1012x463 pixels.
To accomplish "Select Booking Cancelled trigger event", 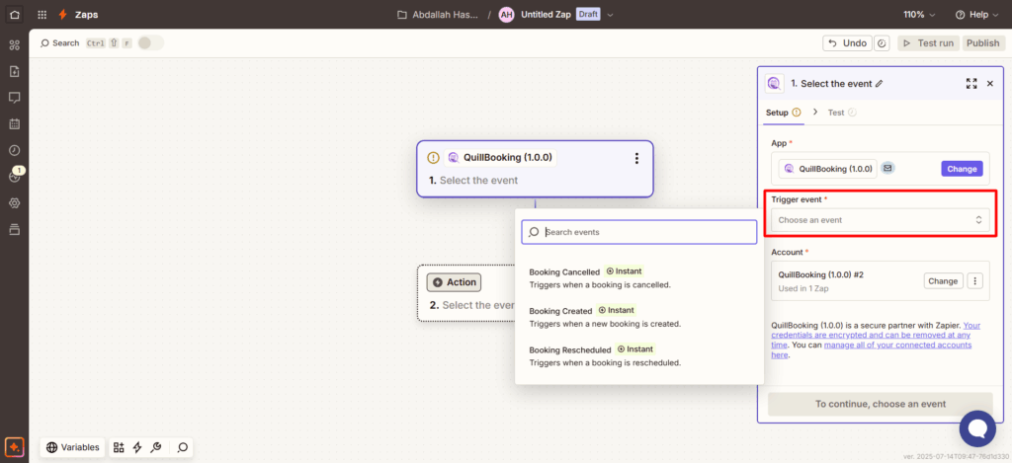I will tap(564, 271).
